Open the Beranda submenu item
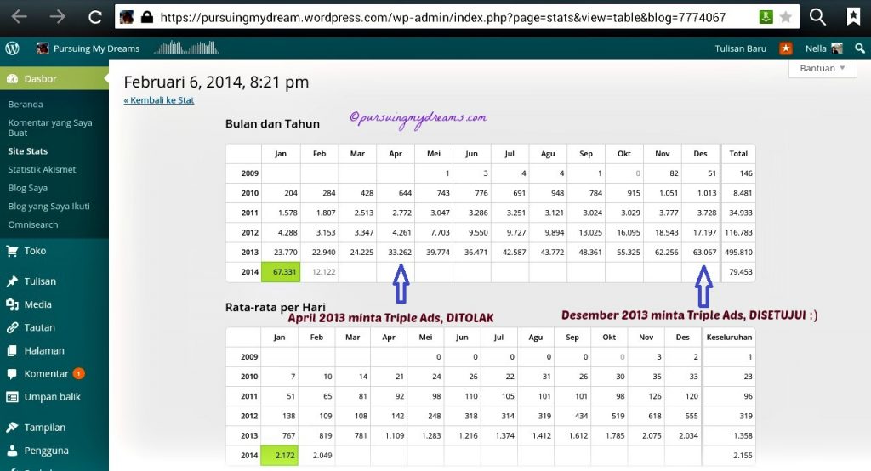 point(26,104)
